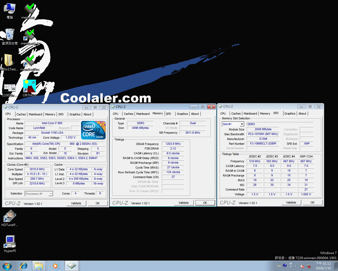Switch to Mainboard tab in processor info window
The image size is (338, 271).
pos(35,114)
